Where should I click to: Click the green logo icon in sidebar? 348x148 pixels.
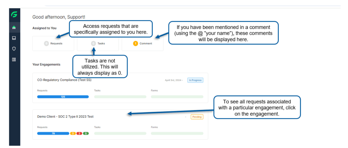(14, 15)
